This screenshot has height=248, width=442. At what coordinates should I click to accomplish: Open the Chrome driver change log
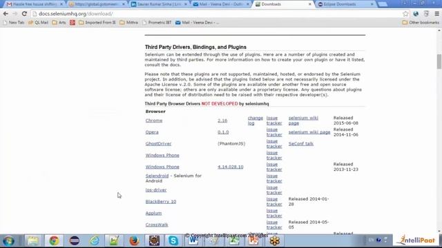coord(255,121)
